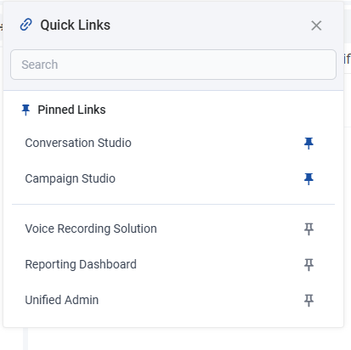Select the Pinned Links section heading
The image size is (351, 350).
tap(71, 110)
